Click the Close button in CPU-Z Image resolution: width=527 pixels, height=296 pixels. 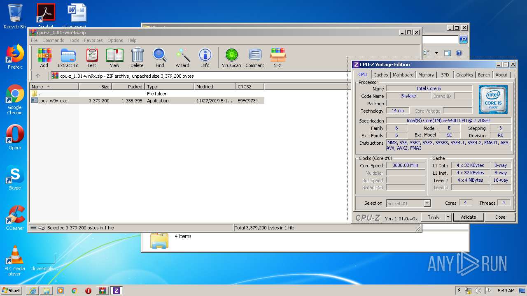[500, 217]
